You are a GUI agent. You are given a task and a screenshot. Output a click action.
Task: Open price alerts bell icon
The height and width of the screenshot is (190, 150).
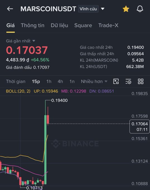click(140, 9)
